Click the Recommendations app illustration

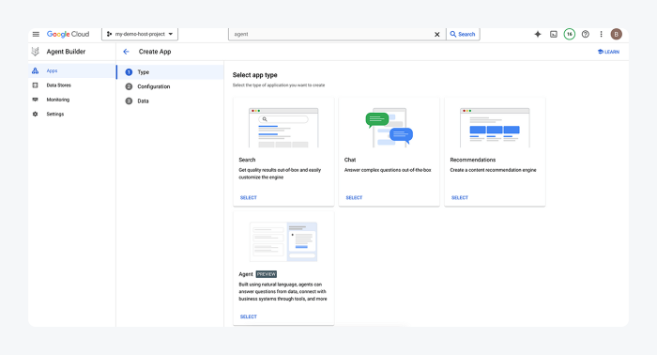495,128
